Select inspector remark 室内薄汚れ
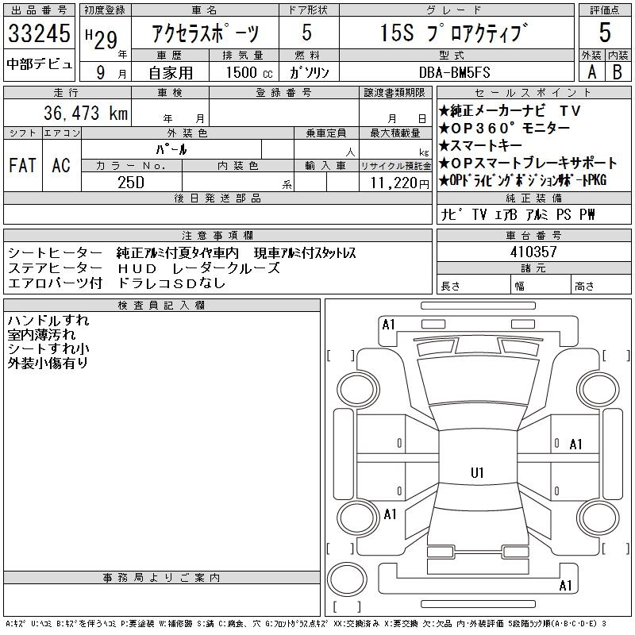The width and height of the screenshot is (635, 635). click(42, 335)
